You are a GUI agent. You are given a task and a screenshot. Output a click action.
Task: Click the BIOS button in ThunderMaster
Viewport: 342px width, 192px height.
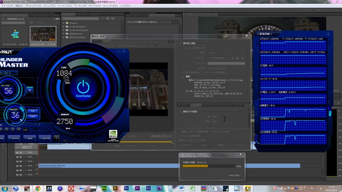[30, 138]
